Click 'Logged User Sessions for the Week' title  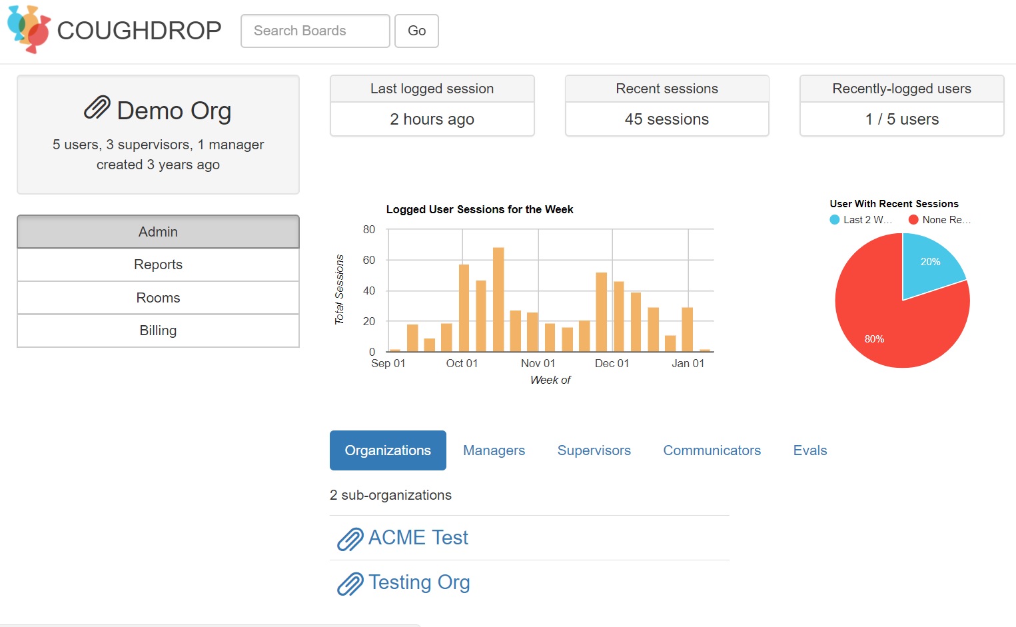480,209
